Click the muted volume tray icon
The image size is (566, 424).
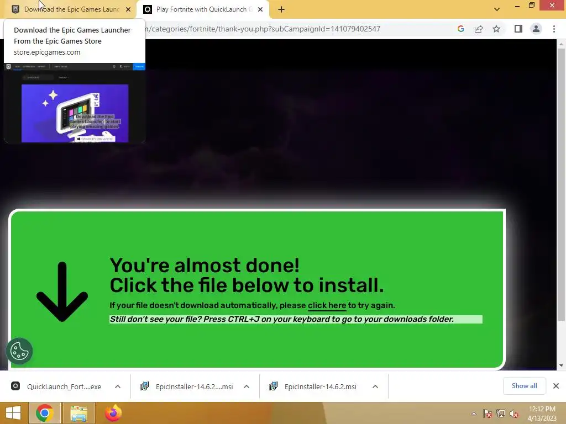coord(514,414)
